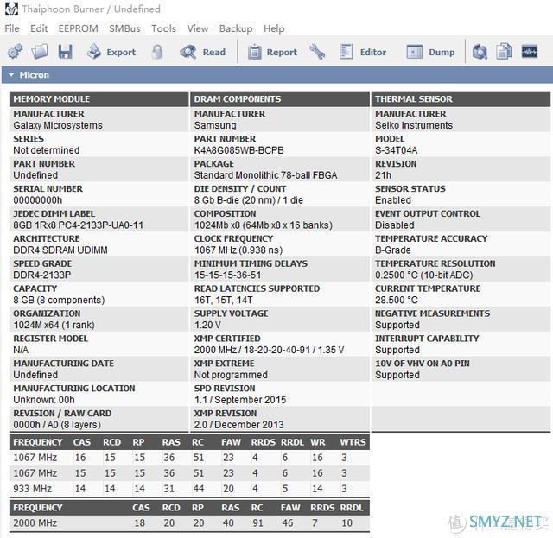
Task: Open the File menu
Action: click(x=12, y=28)
